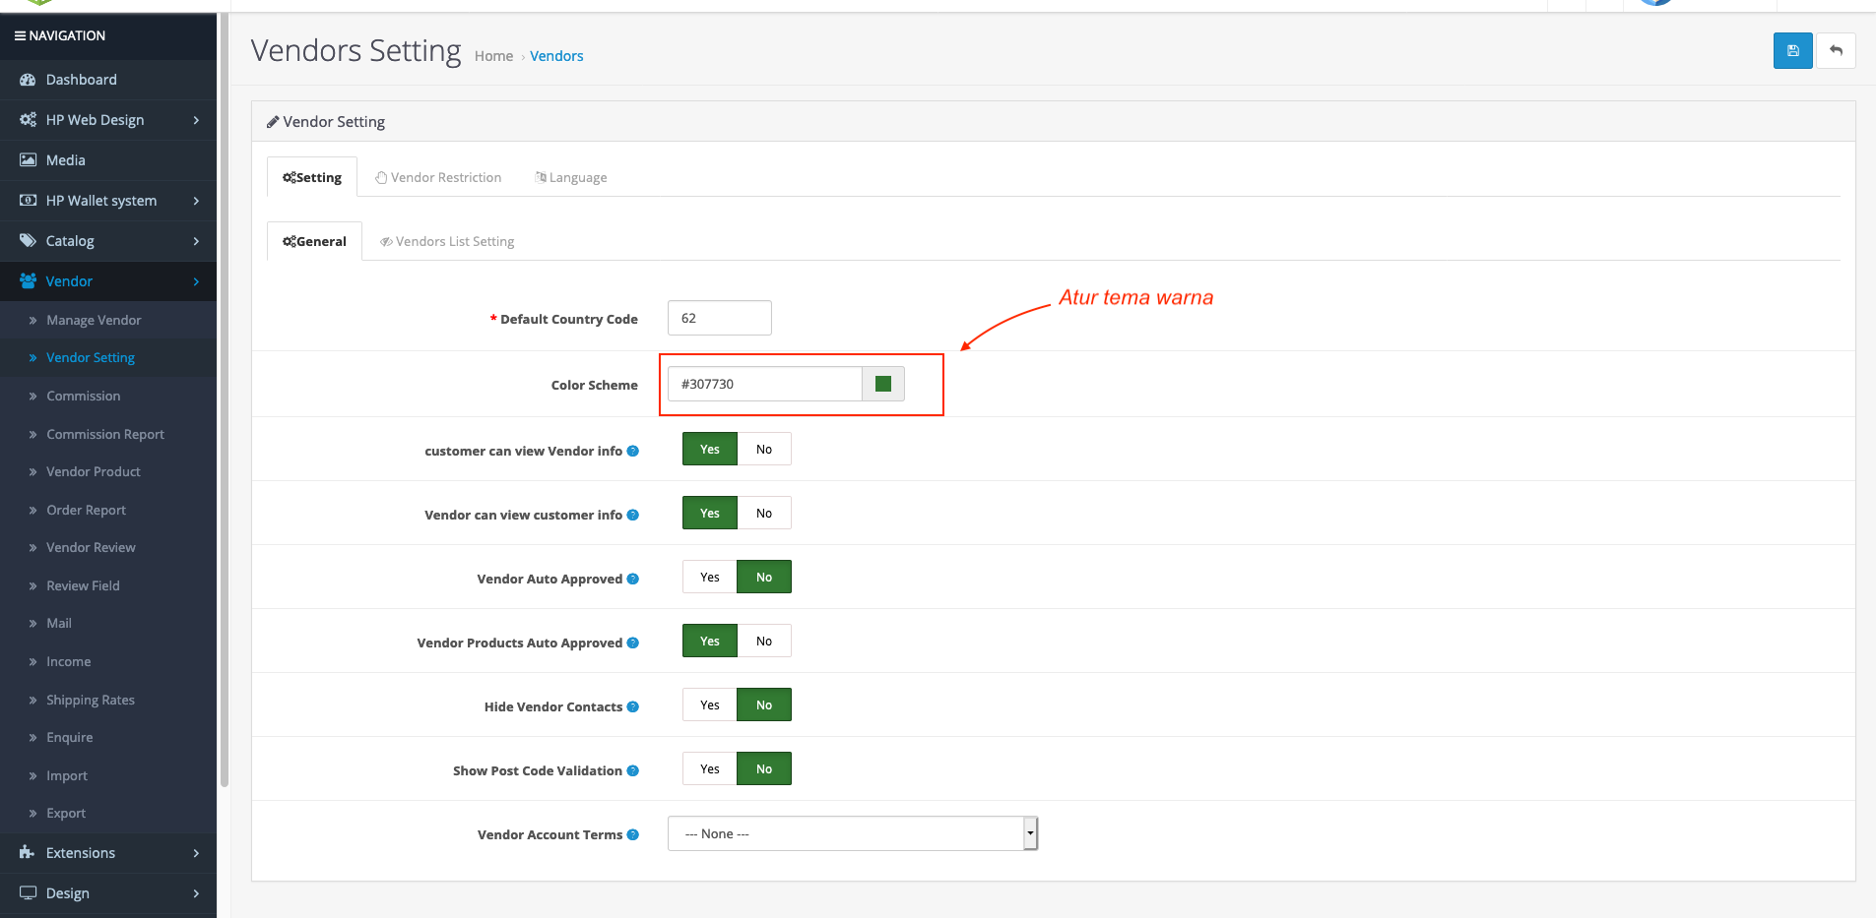Click the back arrow icon button

pos(1836,51)
